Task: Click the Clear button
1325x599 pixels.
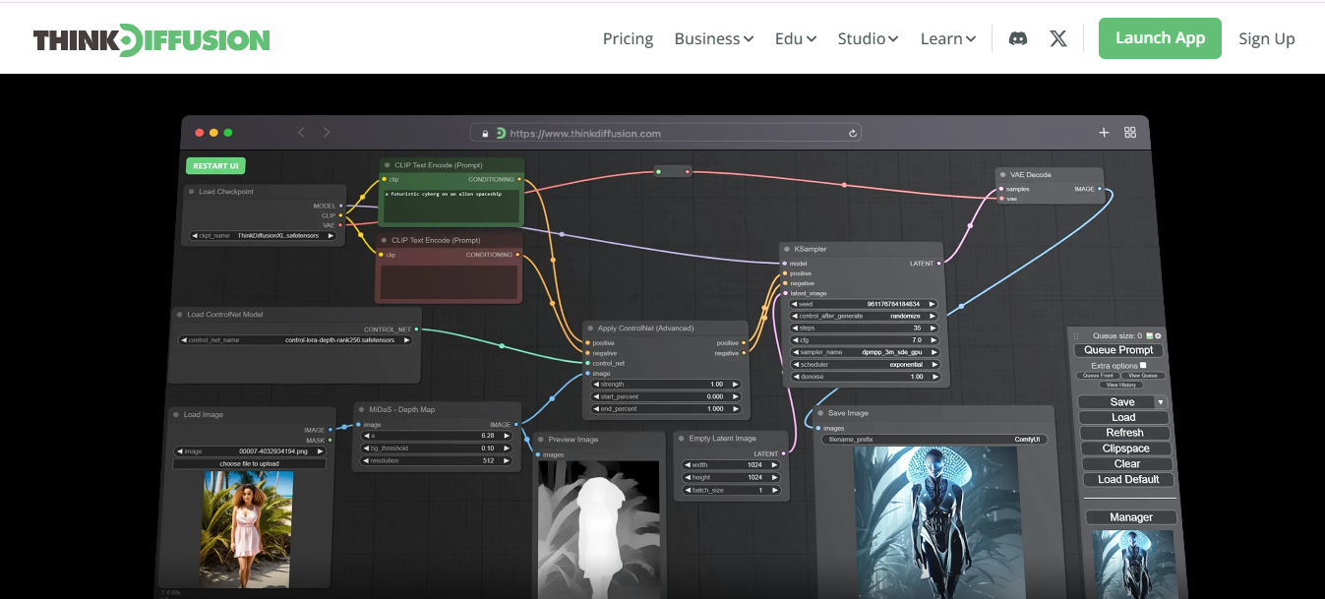Action: 1127,464
